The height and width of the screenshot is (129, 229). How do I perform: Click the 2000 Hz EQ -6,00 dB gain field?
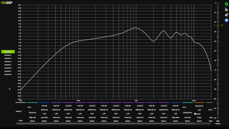[68, 106]
